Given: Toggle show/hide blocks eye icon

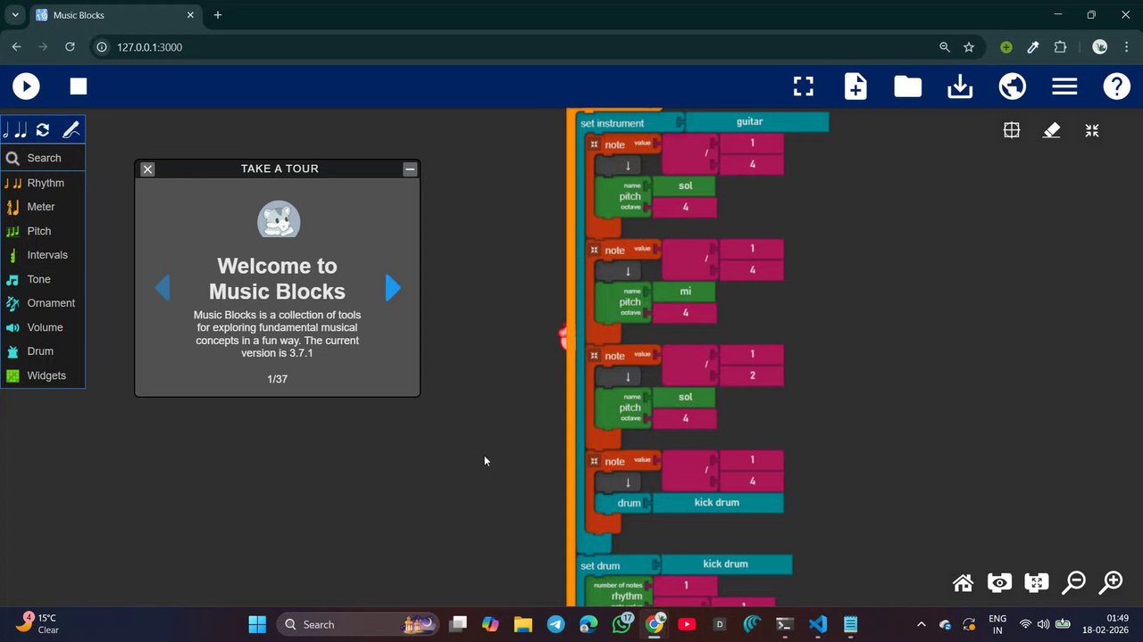Looking at the screenshot, I should [999, 583].
